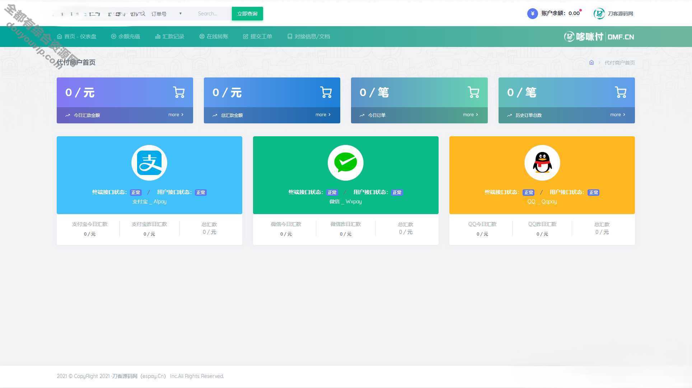Click 账户余额: 0.00 text
The height and width of the screenshot is (388, 692).
pyautogui.click(x=561, y=13)
